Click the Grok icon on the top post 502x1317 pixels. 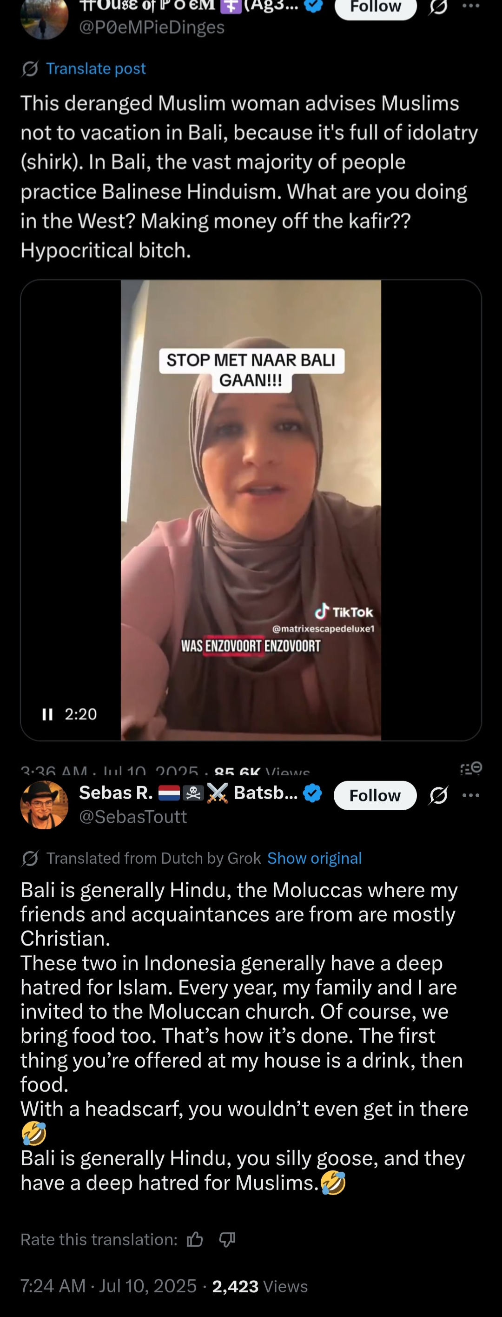438,7
